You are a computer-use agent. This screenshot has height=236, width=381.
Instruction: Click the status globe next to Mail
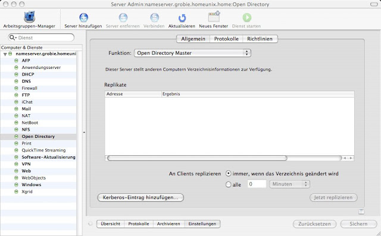click(x=16, y=109)
